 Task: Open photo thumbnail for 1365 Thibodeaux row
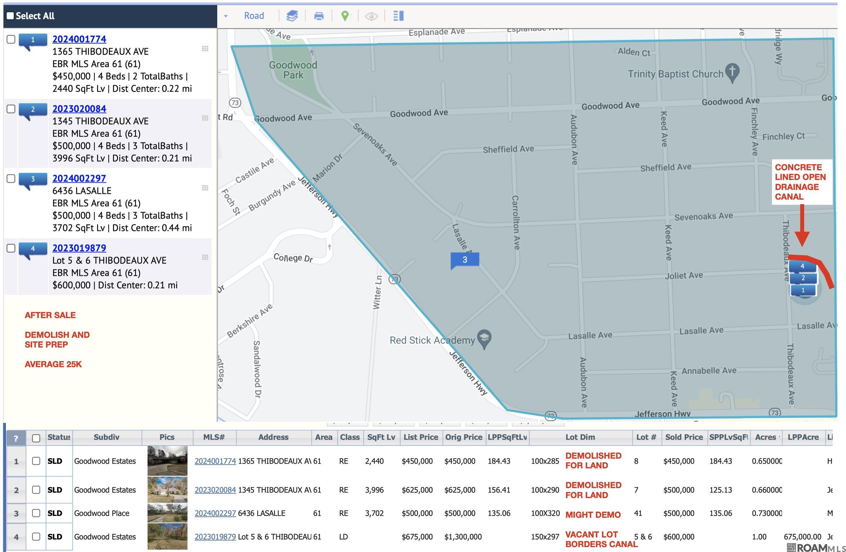(x=167, y=461)
